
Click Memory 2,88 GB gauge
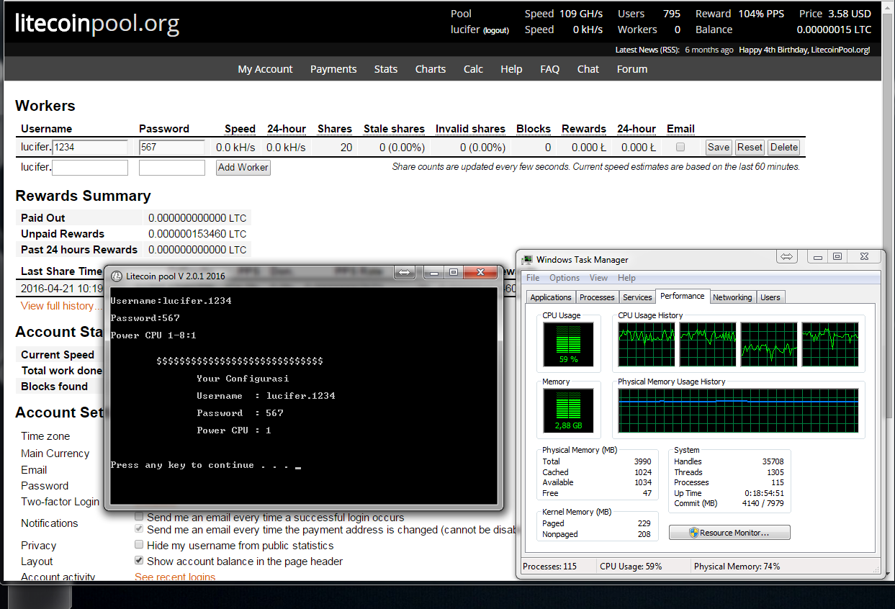569,410
